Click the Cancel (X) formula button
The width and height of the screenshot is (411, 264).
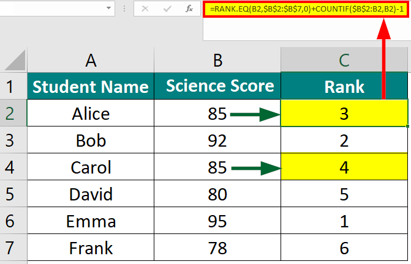coord(145,9)
